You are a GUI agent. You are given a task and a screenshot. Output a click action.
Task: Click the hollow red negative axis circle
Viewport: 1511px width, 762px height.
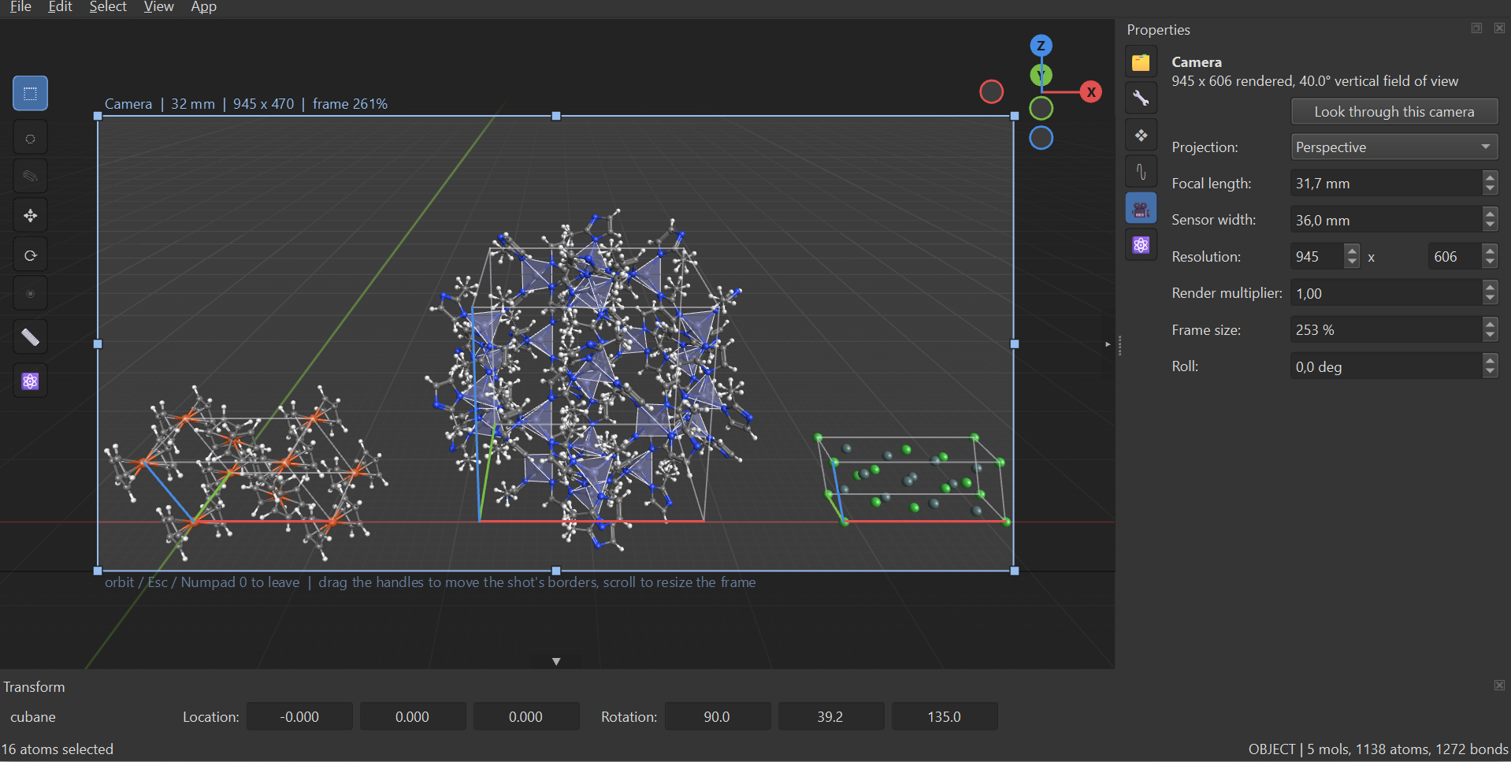(991, 92)
